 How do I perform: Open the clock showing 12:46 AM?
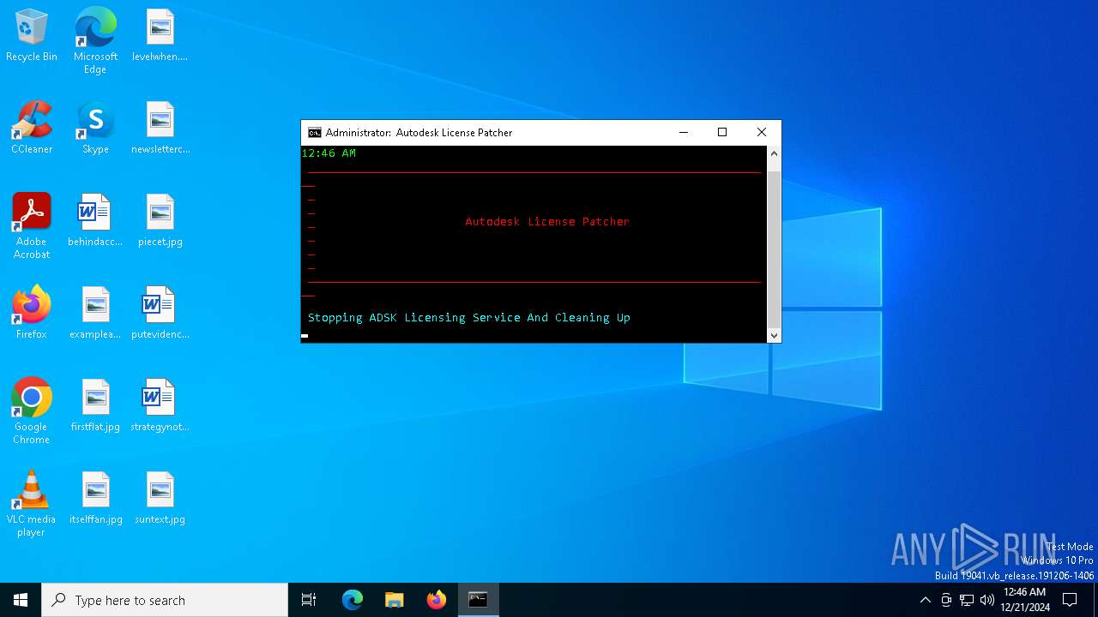[x=1025, y=600]
